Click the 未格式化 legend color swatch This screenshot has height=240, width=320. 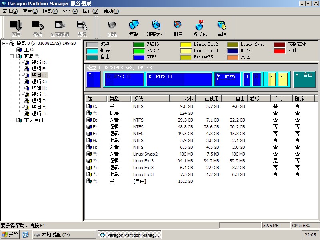(x=279, y=44)
